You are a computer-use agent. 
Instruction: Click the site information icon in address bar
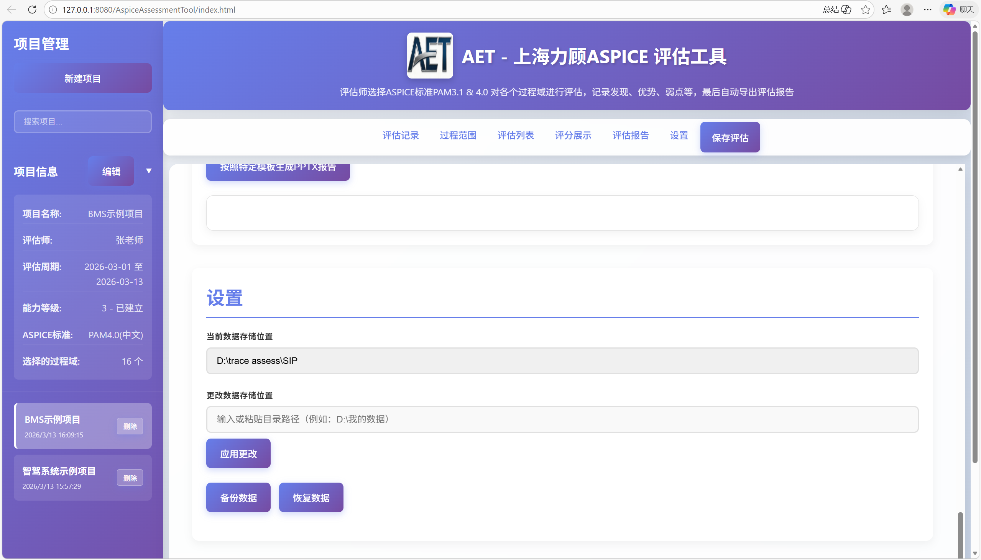[53, 10]
